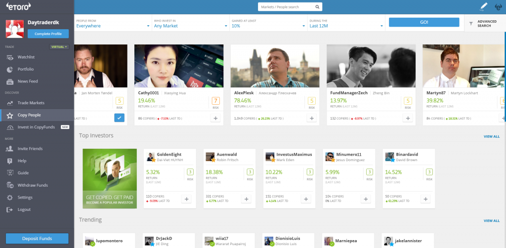Viewport: 506px width, 248px height.
Task: Click the GO! search button
Action: pos(424,22)
